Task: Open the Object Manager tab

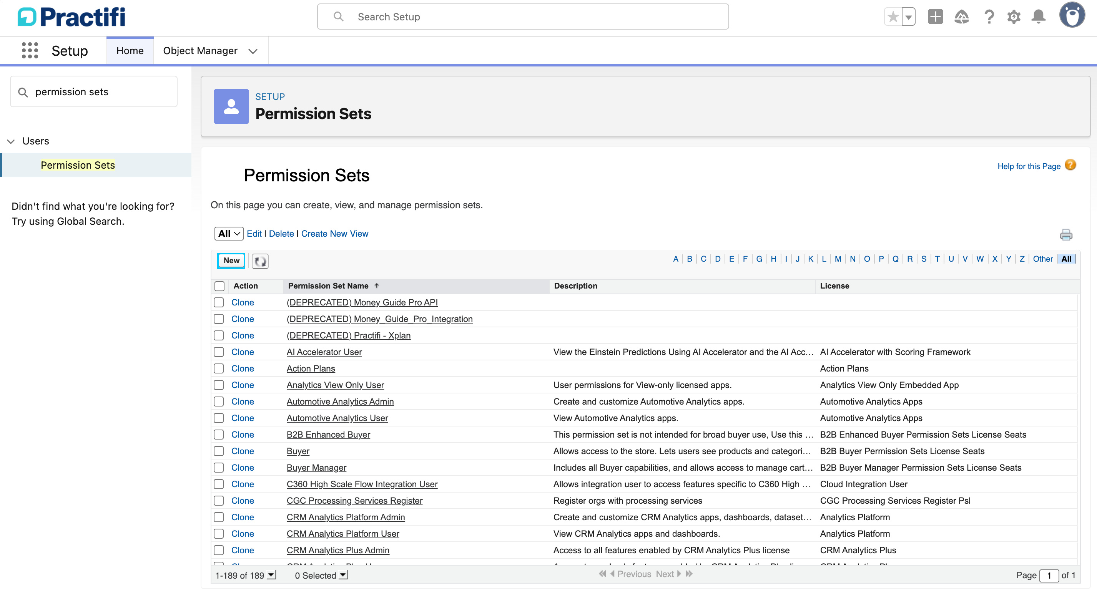Action: pos(200,51)
